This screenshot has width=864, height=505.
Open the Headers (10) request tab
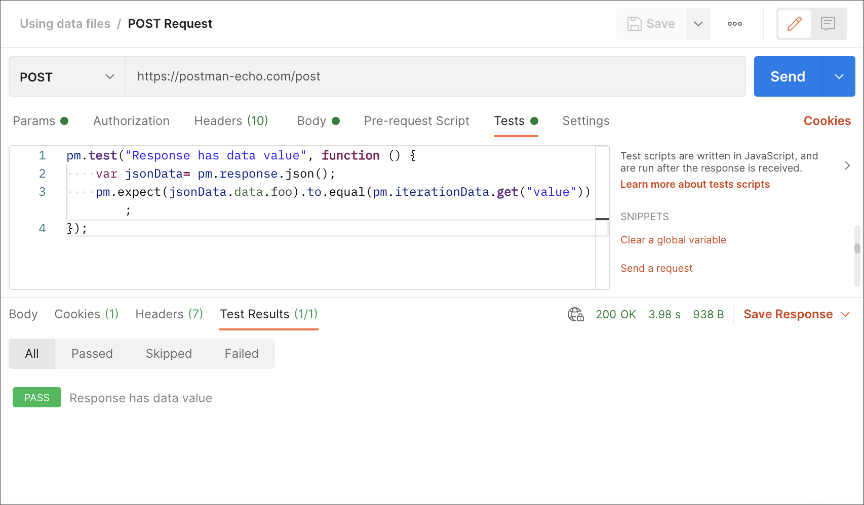(231, 121)
